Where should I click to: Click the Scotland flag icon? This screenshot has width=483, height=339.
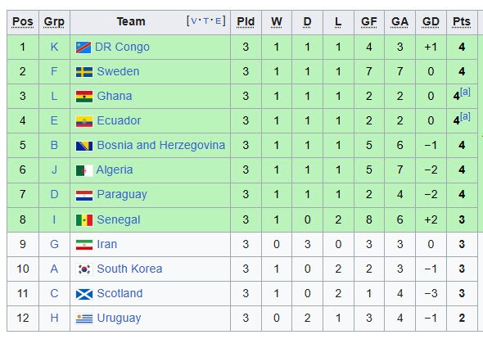84,294
